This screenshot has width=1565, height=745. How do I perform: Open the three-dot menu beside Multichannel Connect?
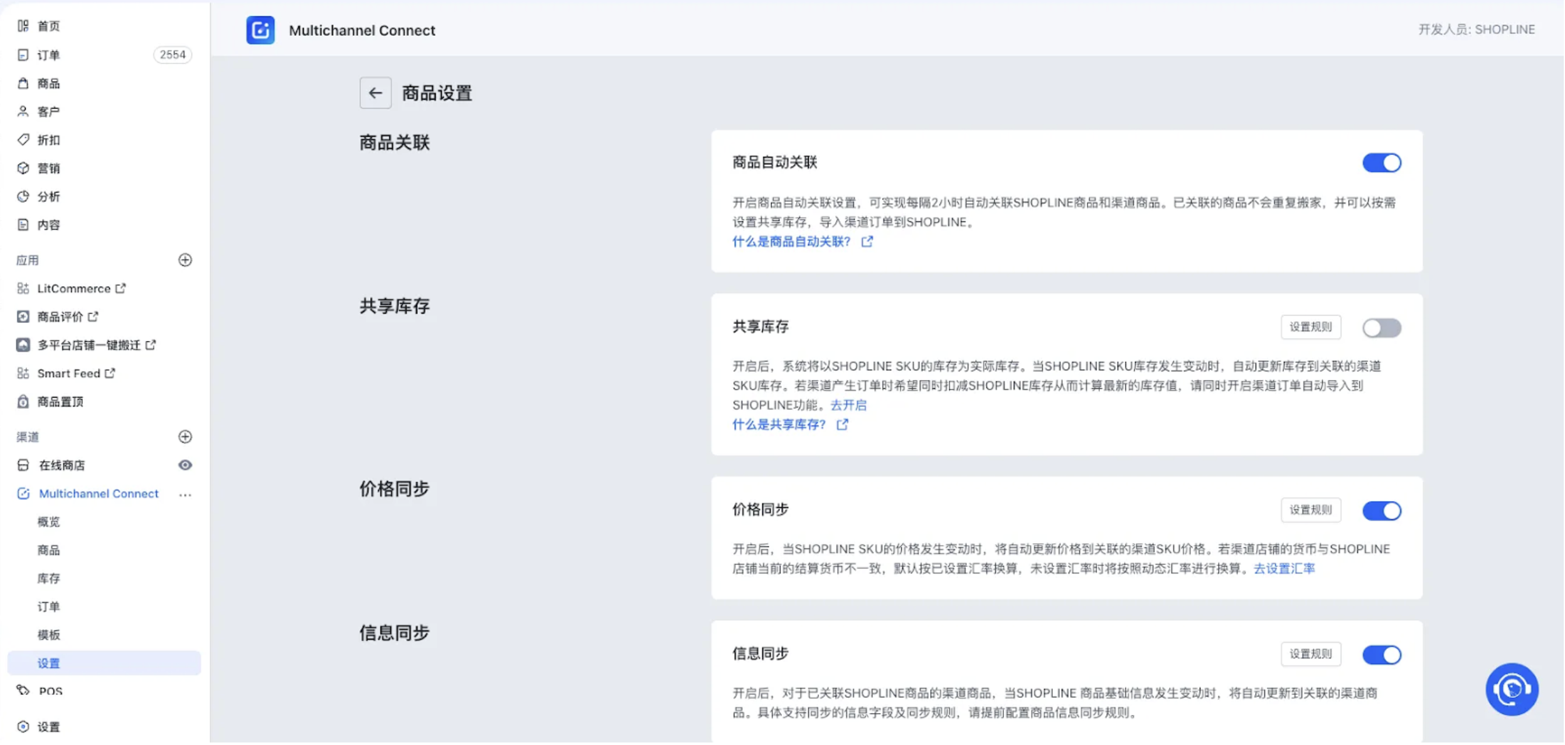point(185,495)
